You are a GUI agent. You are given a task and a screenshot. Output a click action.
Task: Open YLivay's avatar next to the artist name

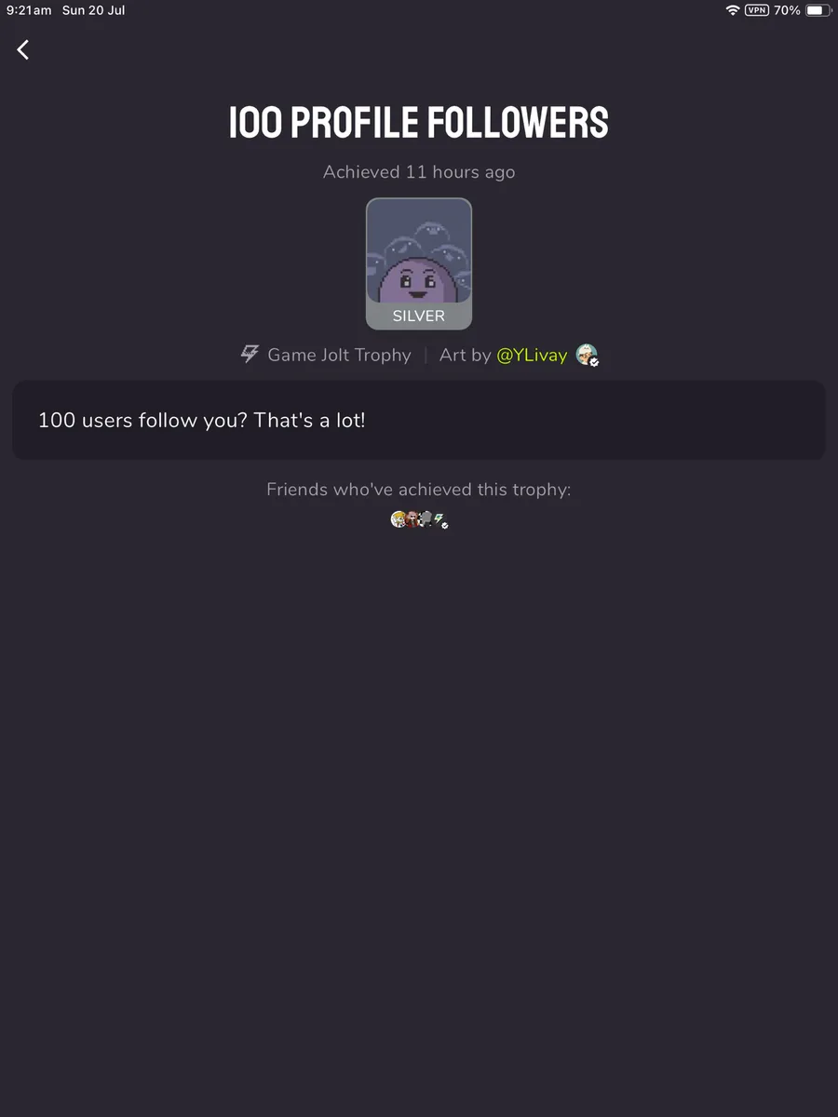(586, 354)
